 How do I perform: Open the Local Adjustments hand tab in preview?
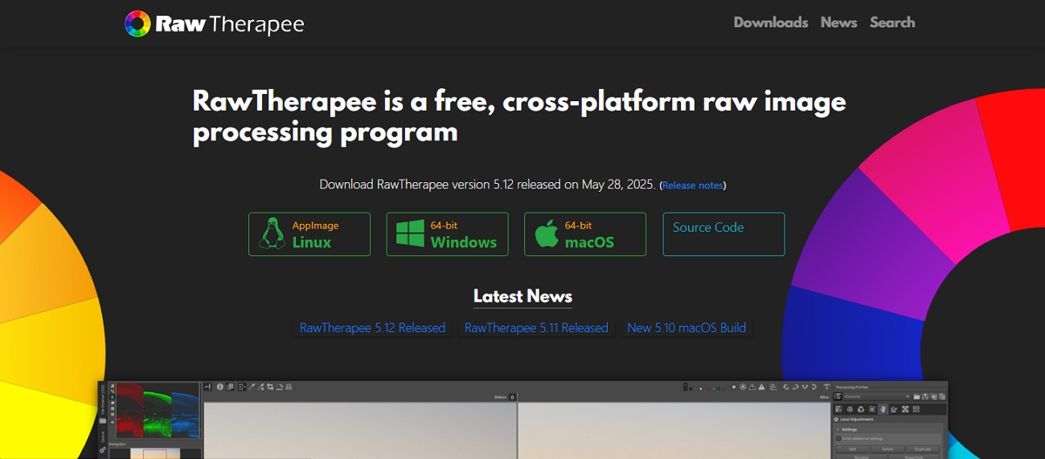click(x=883, y=409)
